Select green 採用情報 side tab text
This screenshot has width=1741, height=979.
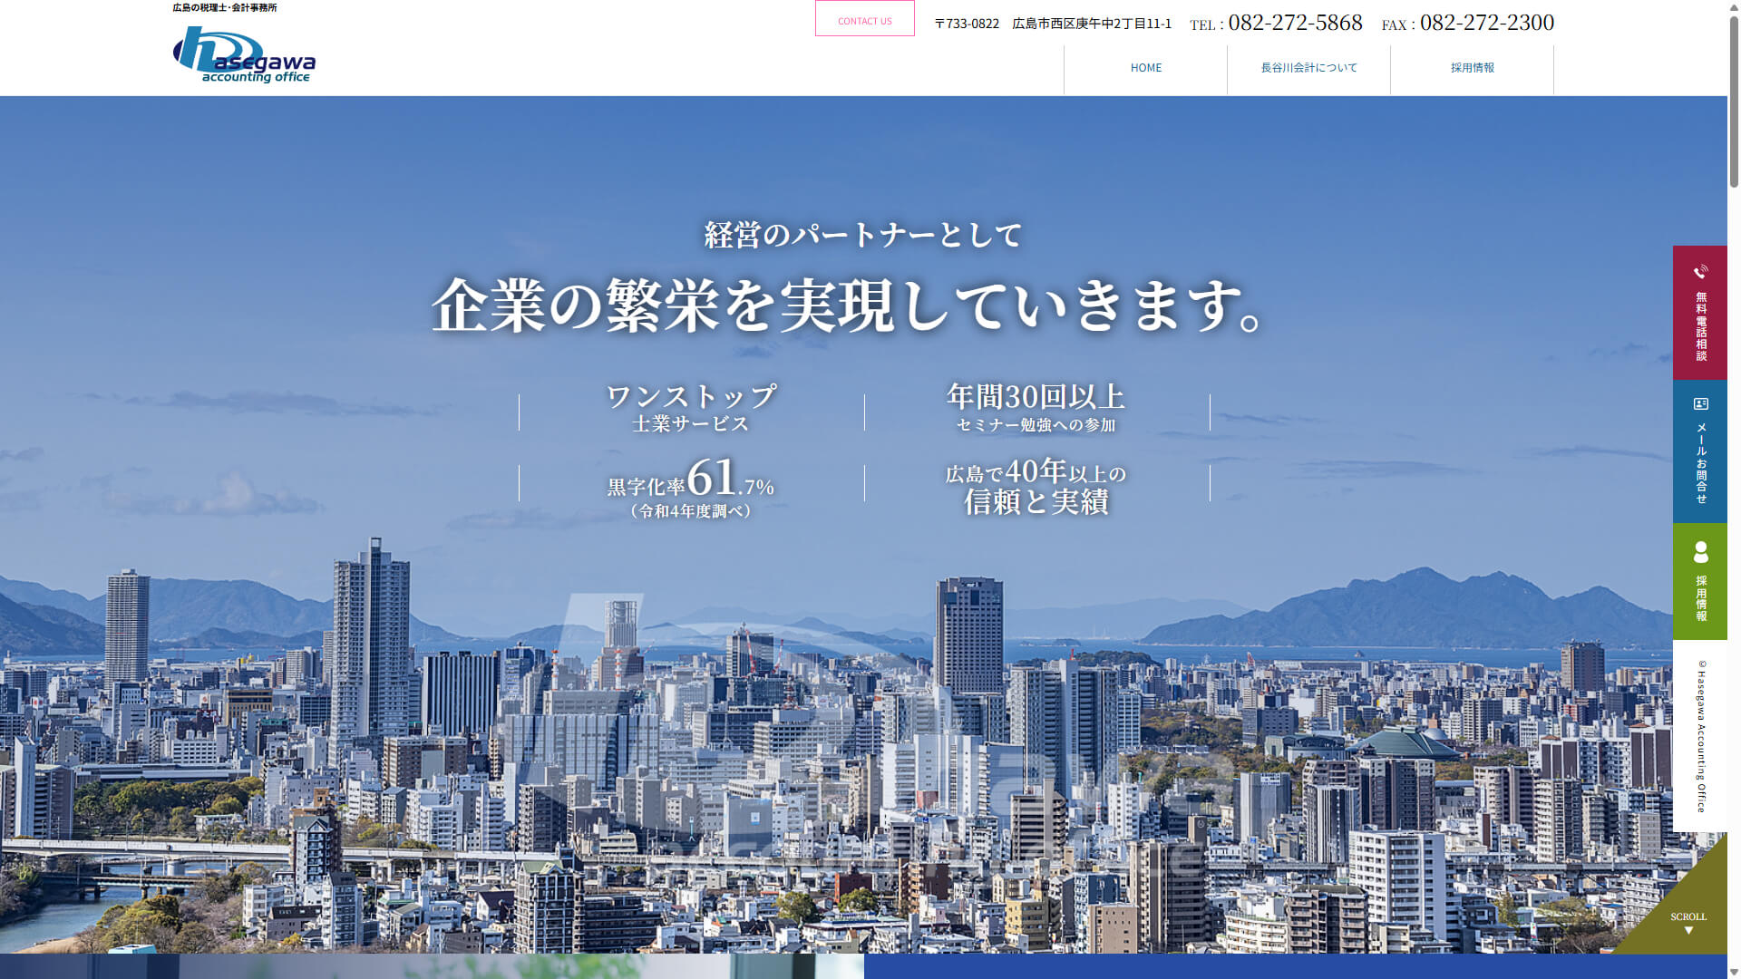[x=1700, y=598]
